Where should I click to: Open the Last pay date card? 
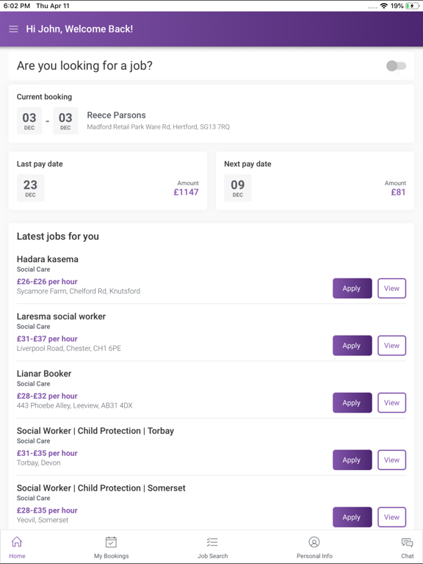tap(107, 181)
